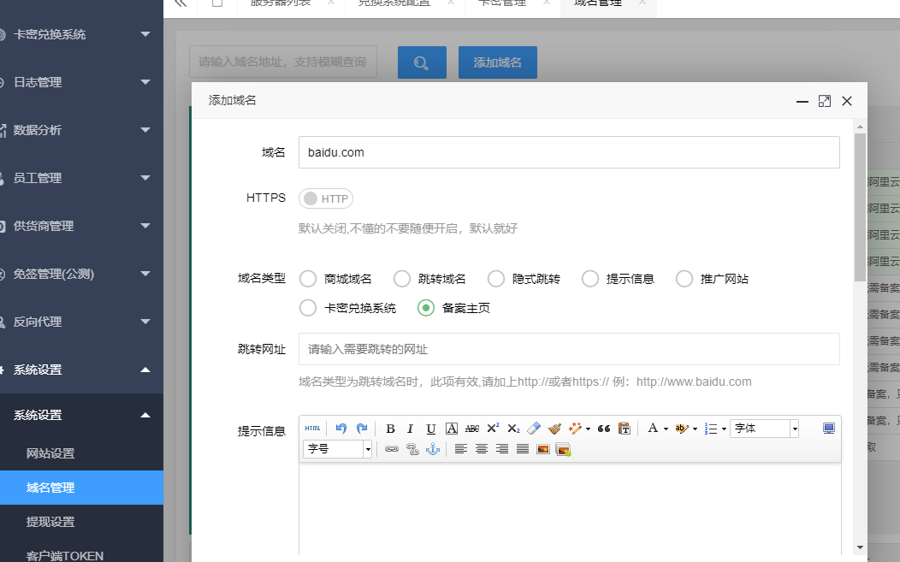Toggle underline formatting
Viewport: 900px width, 562px height.
click(x=430, y=429)
